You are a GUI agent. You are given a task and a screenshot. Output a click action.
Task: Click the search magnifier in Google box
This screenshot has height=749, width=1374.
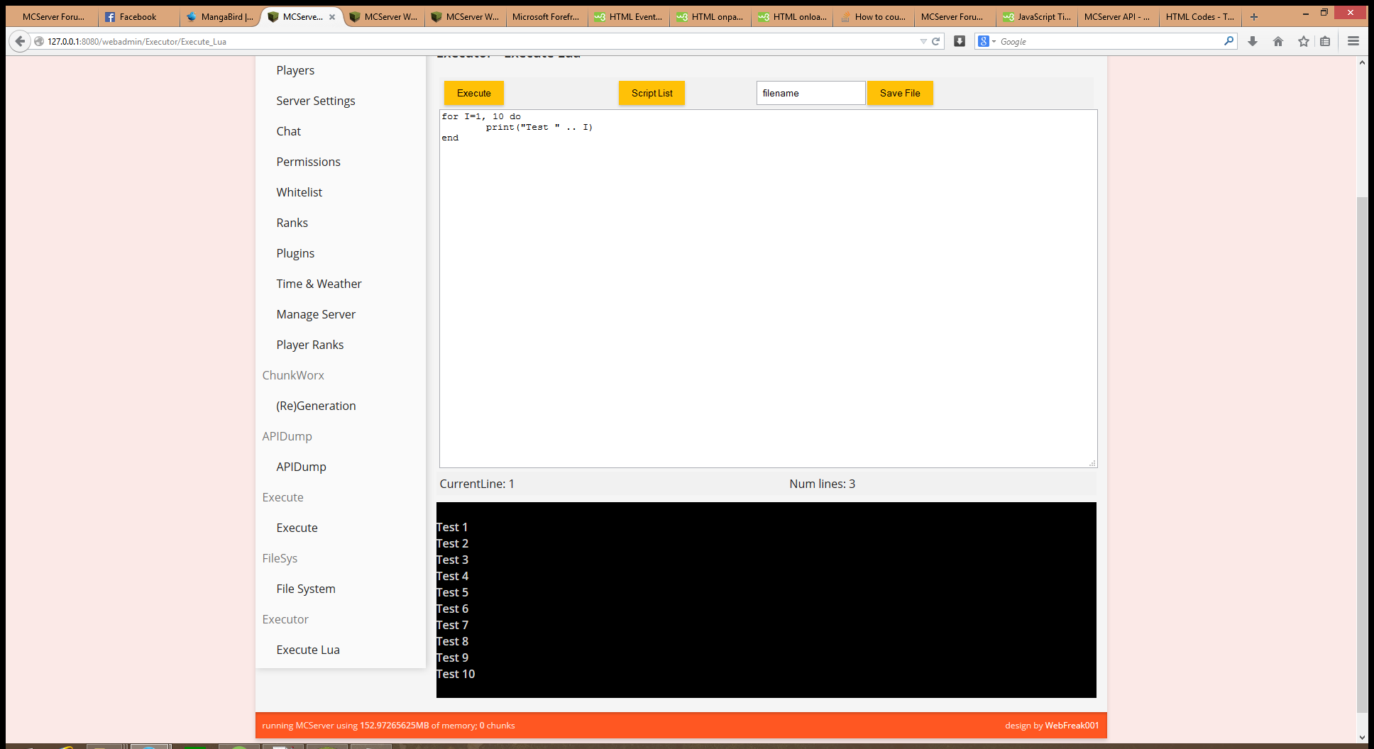pos(1229,41)
